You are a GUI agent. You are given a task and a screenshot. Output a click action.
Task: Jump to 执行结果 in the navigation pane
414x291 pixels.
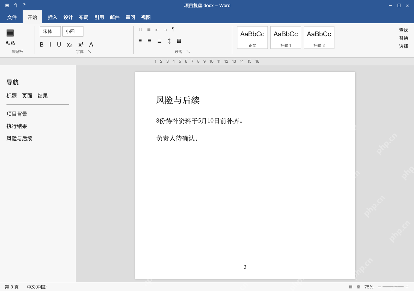17,126
